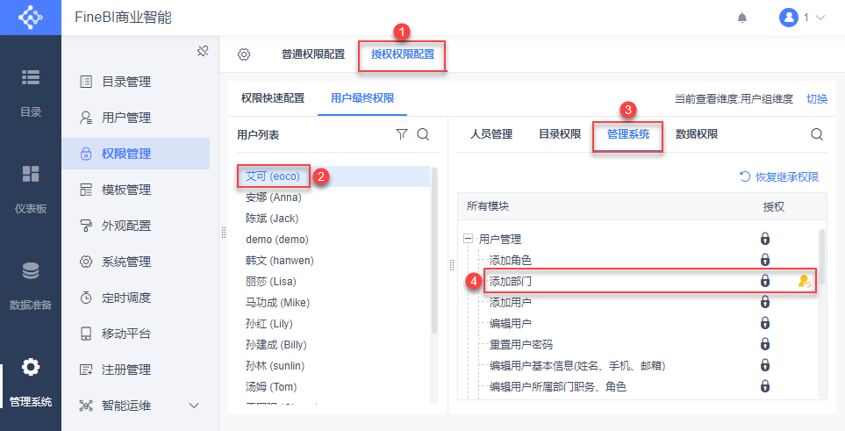Open the user account dropdown arrow

click(x=820, y=18)
